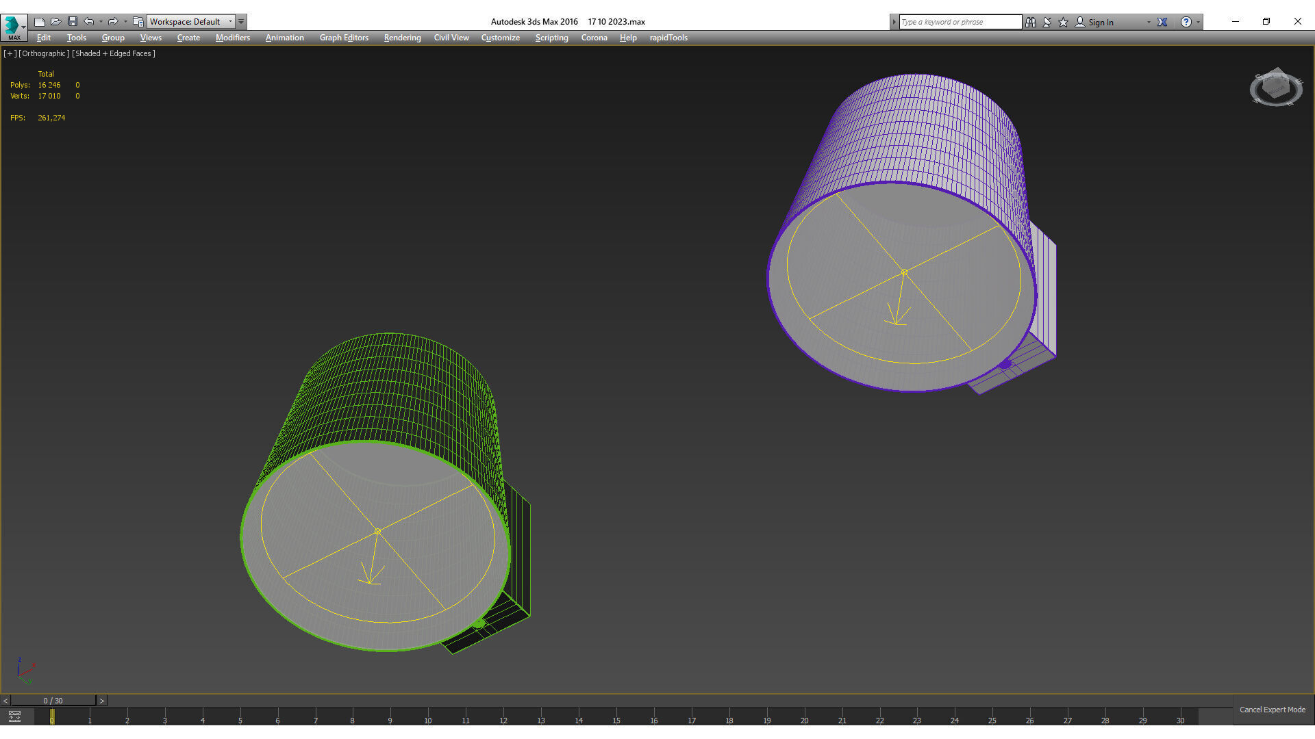Click the Favorites star icon
Viewport: 1315px width, 739px height.
1063,22
